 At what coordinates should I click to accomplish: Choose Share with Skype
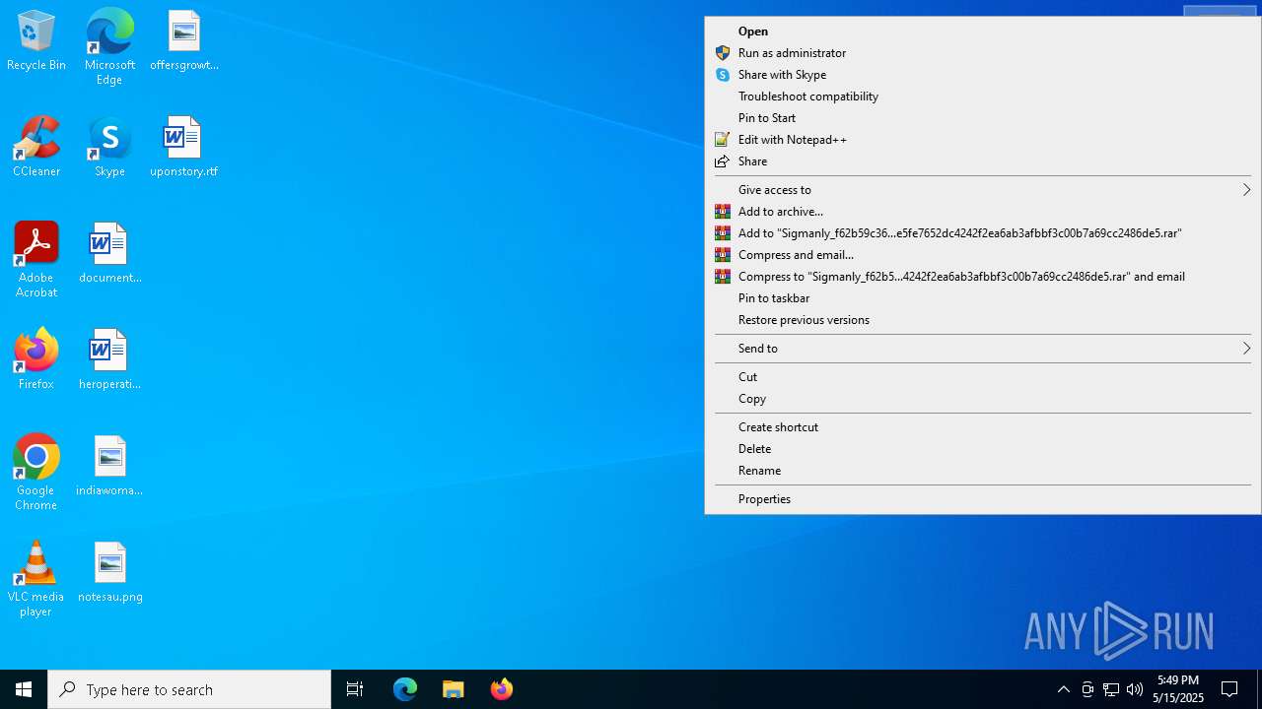(983, 75)
